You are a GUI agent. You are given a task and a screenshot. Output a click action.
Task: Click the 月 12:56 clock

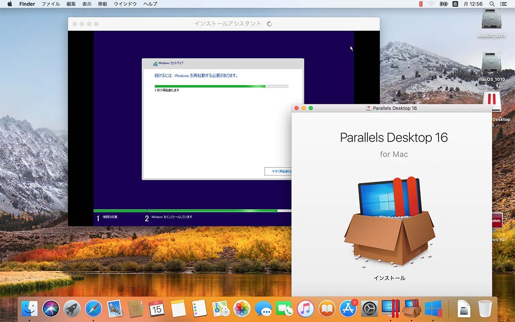pyautogui.click(x=473, y=4)
